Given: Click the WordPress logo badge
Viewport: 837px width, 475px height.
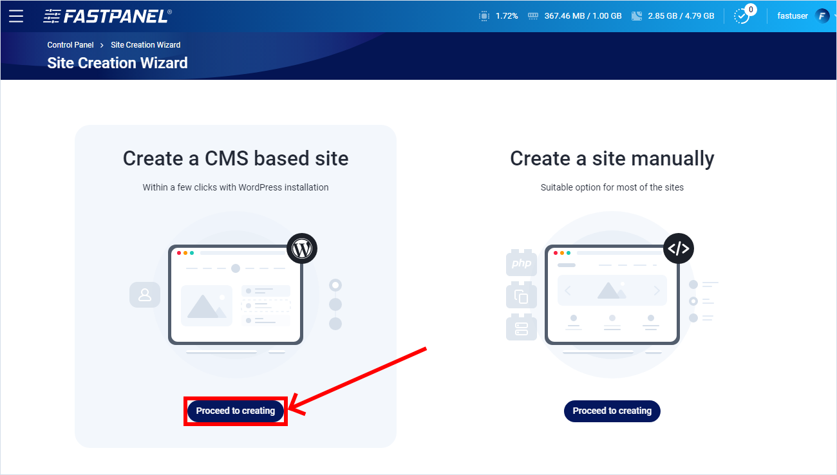Looking at the screenshot, I should click(302, 248).
